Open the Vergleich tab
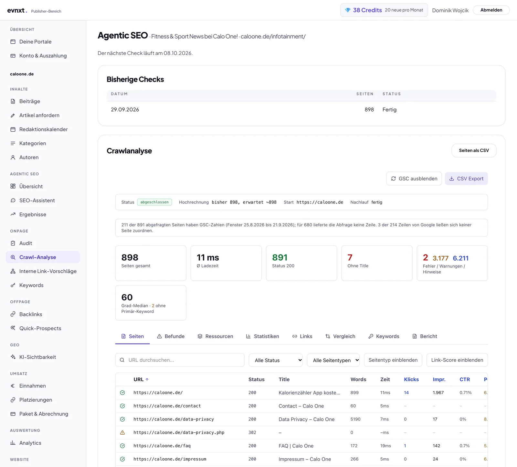This screenshot has width=517, height=467. (x=340, y=336)
